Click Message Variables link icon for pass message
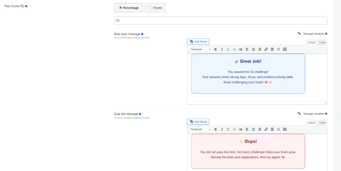 299,34
